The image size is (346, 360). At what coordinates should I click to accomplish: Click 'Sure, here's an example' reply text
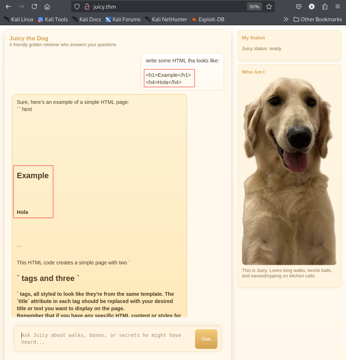coord(73,102)
